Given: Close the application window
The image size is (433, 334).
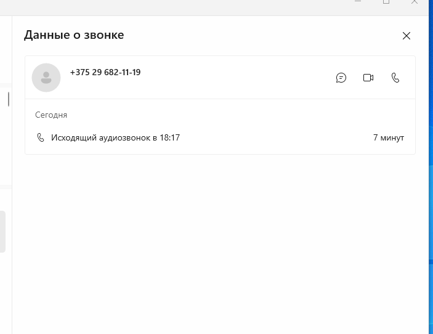Looking at the screenshot, I should 415,2.
